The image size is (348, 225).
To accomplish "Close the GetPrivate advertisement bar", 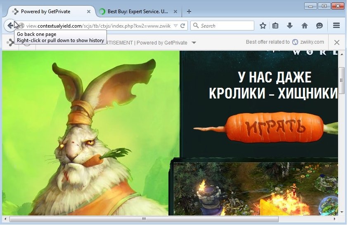I will click(x=337, y=42).
